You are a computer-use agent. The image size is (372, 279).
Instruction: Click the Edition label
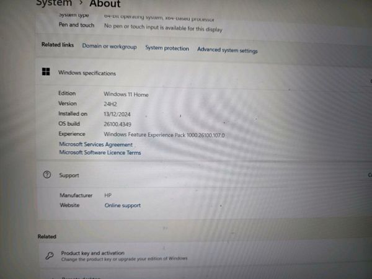67,93
